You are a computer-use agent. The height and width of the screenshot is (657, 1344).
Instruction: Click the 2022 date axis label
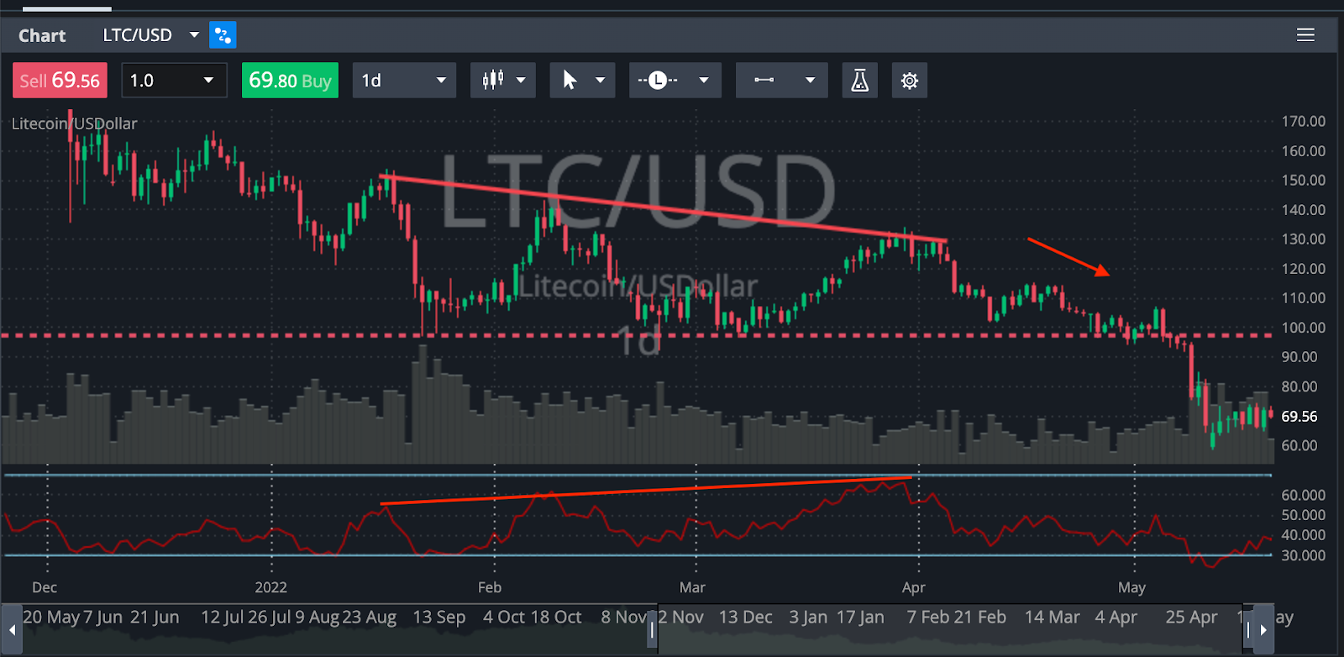tap(271, 587)
